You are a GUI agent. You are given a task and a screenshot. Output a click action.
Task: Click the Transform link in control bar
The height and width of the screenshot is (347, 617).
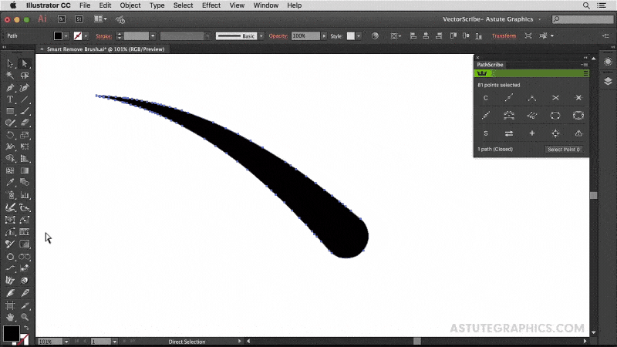coord(504,35)
